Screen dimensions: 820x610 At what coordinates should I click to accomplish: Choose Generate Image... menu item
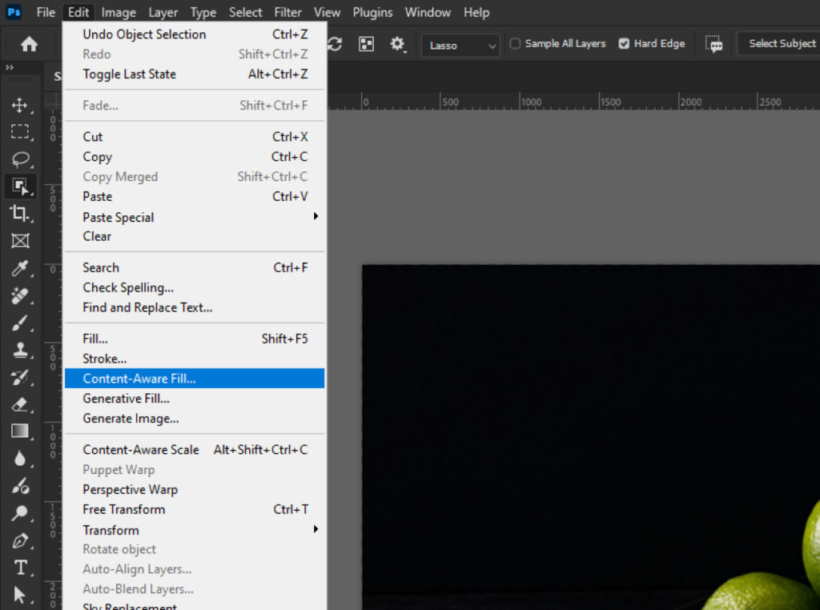(x=195, y=418)
